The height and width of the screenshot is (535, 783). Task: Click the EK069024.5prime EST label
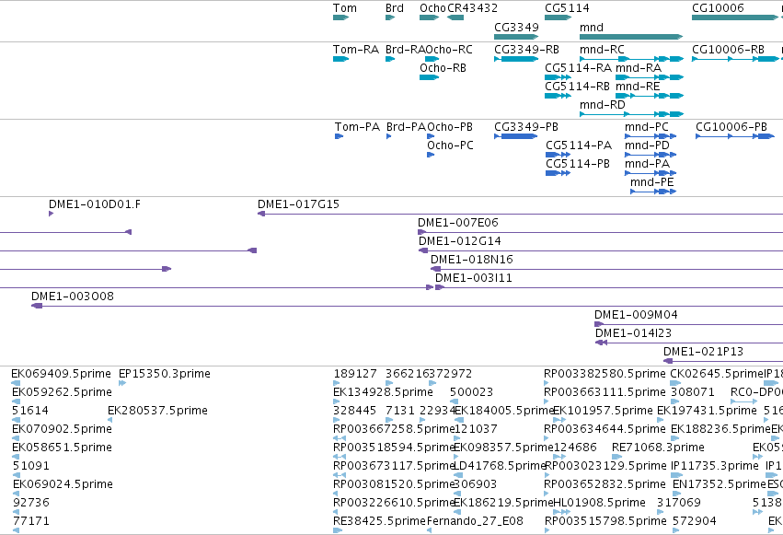pyautogui.click(x=63, y=484)
